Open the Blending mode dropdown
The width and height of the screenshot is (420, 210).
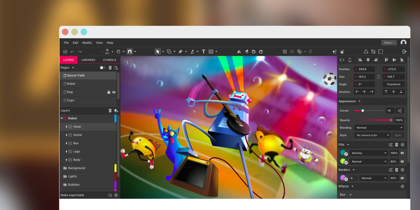(379, 128)
